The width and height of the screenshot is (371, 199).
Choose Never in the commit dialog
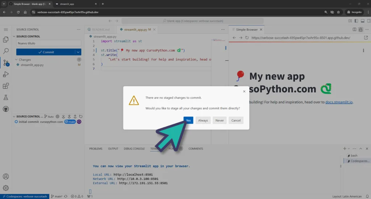[x=220, y=120]
